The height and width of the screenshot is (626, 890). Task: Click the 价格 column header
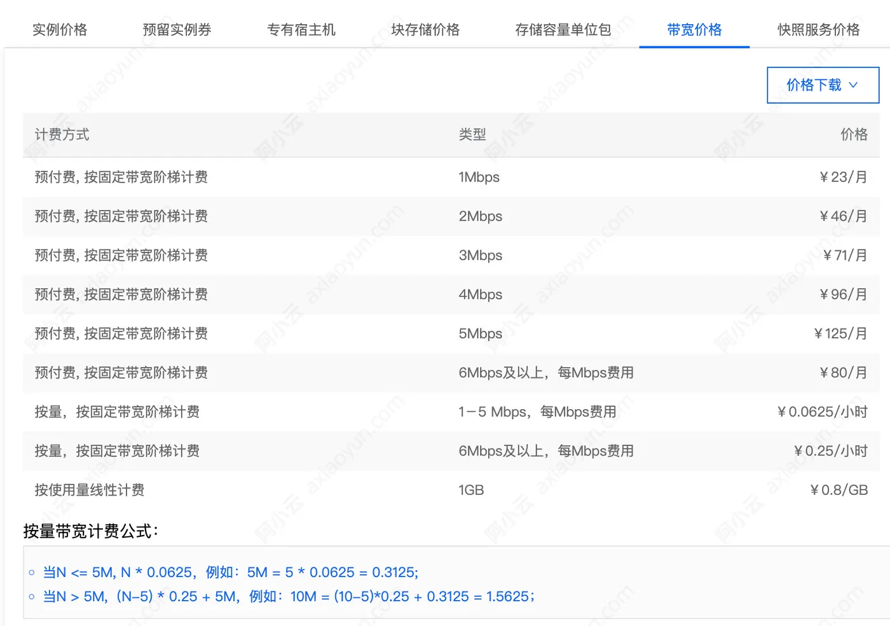coord(854,135)
